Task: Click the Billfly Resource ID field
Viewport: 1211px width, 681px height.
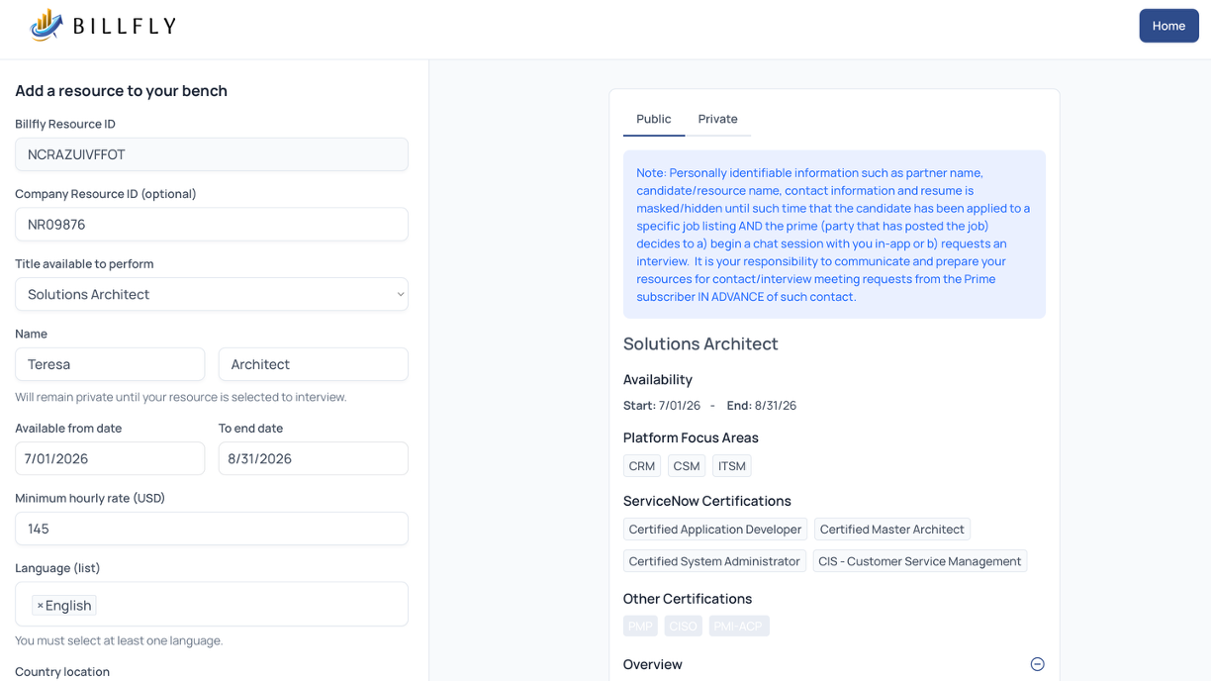Action: [211, 154]
